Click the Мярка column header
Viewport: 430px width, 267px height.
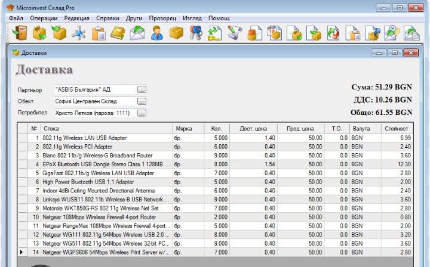[x=188, y=128]
